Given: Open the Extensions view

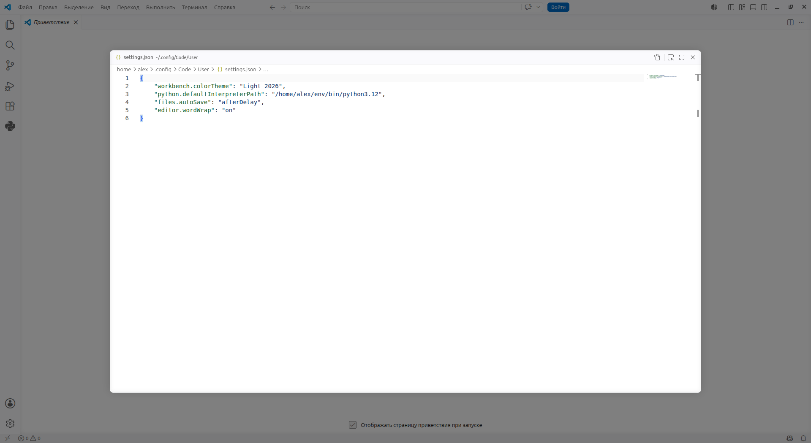Looking at the screenshot, I should tap(10, 106).
